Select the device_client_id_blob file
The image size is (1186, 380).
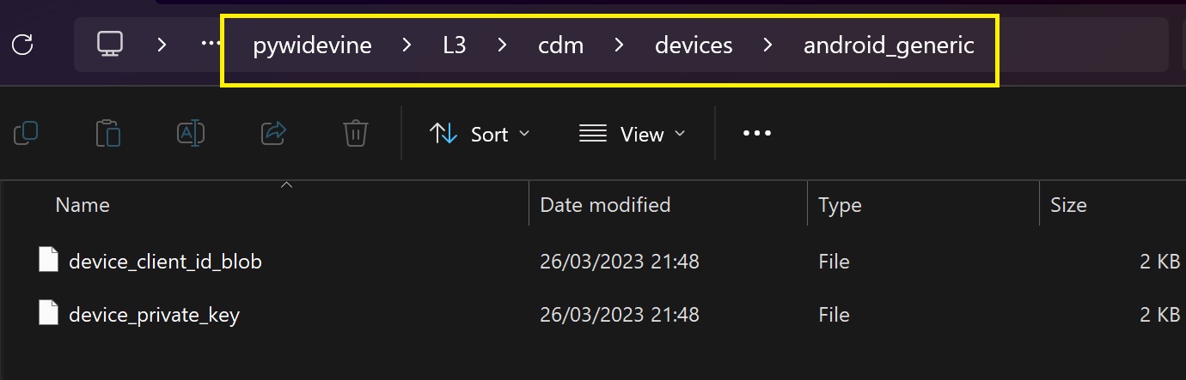coord(165,262)
